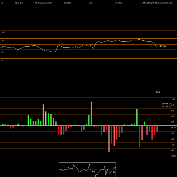
Task: Click the RSI axis label 30
Action: (2, 52)
